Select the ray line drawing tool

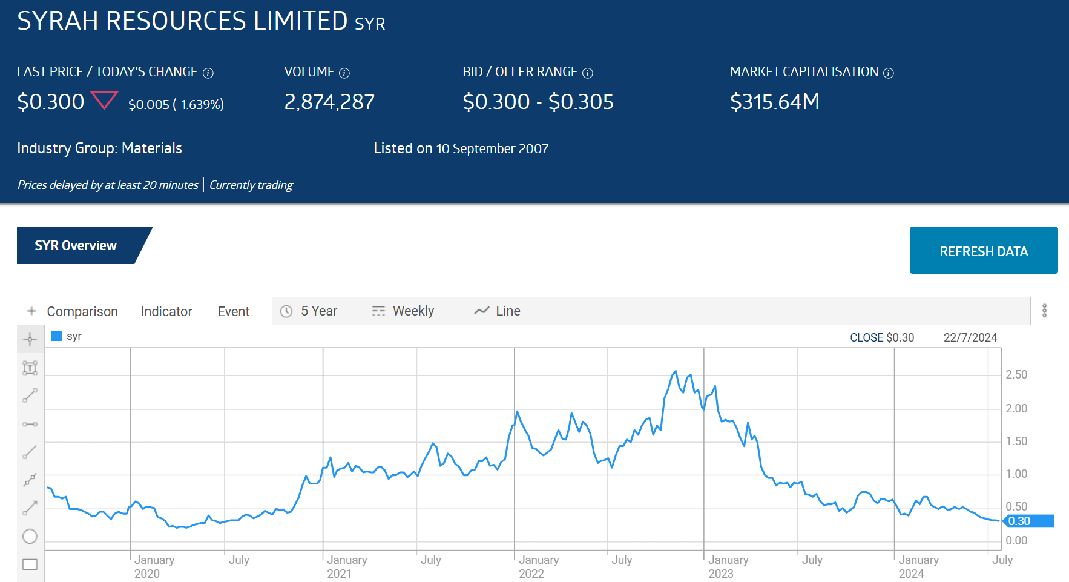pos(30,452)
